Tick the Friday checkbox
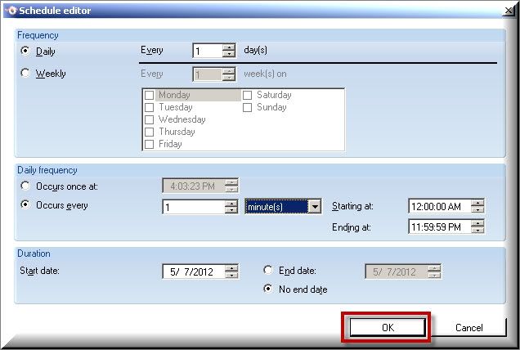This screenshot has height=350, width=520. tap(150, 144)
